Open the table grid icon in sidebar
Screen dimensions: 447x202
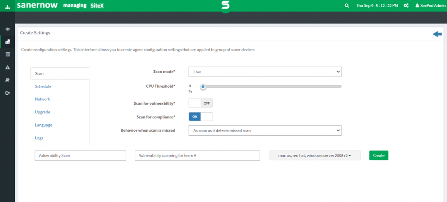pyautogui.click(x=7, y=54)
